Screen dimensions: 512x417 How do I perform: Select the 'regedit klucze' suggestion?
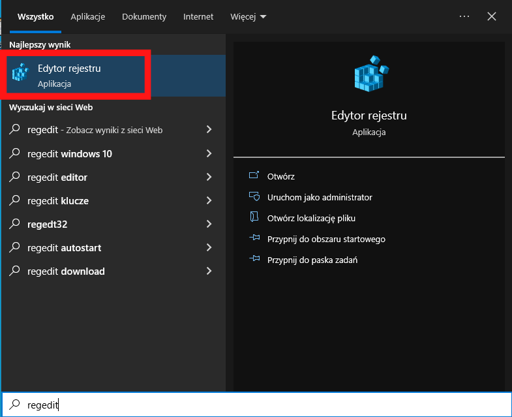(x=113, y=200)
